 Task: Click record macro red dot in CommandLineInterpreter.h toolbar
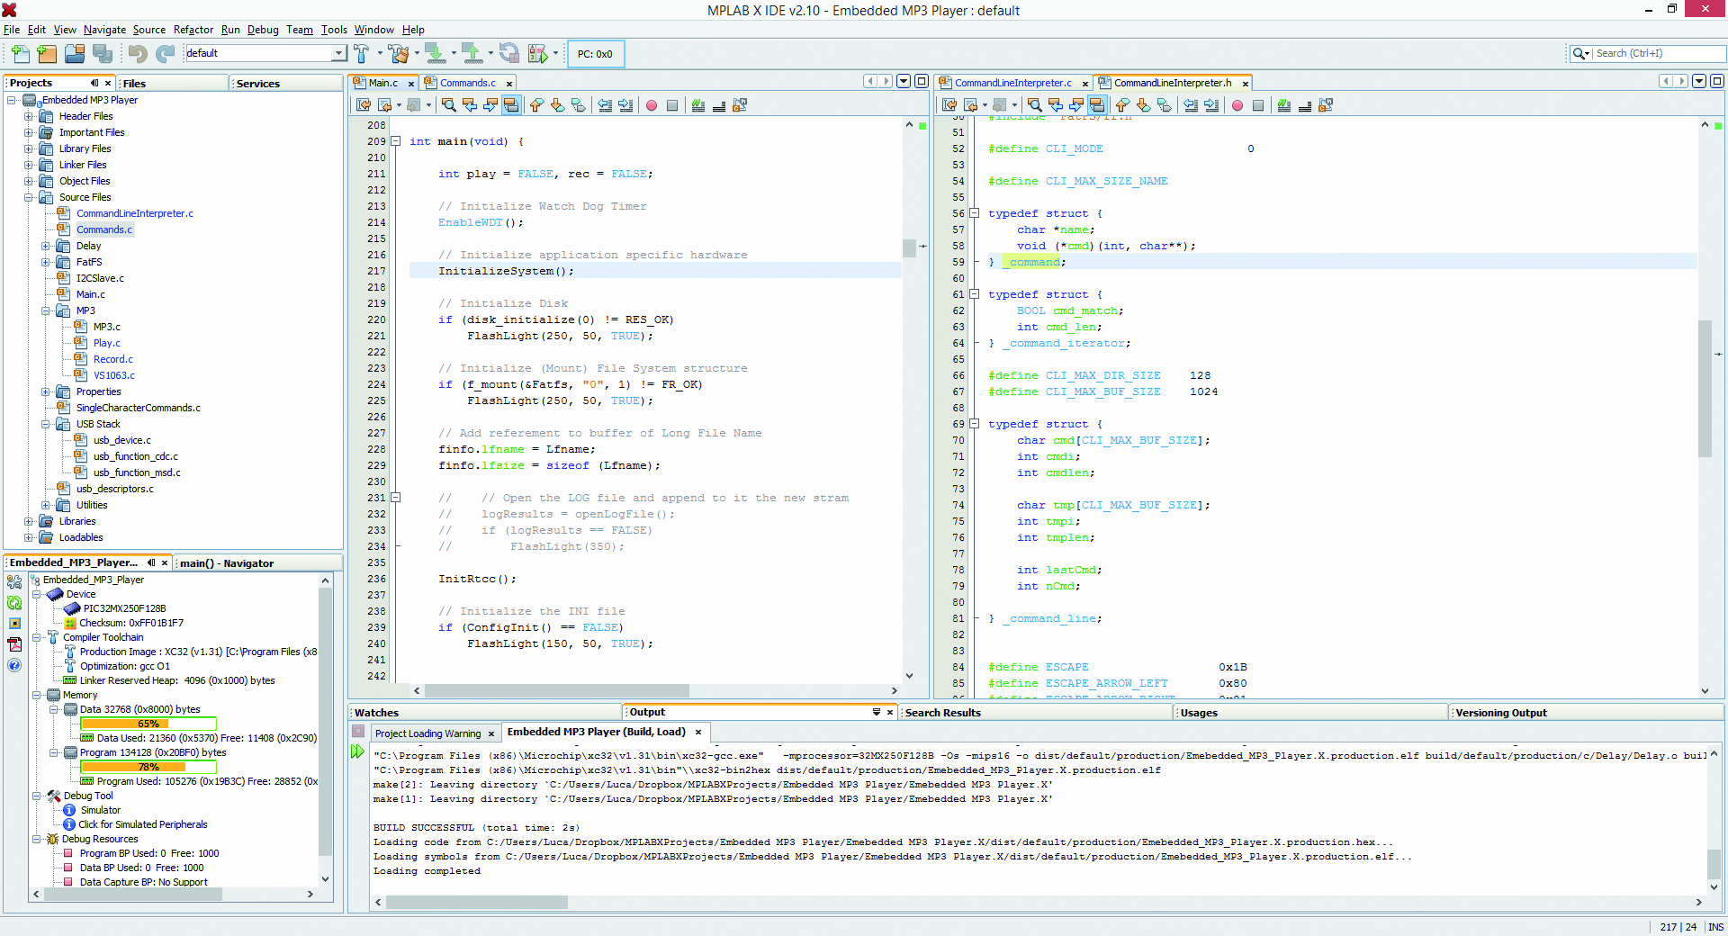coord(1237,105)
